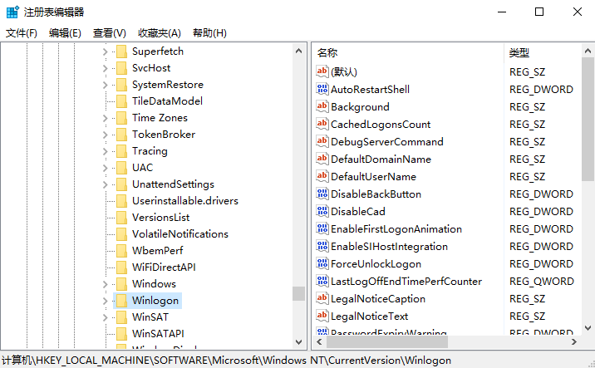Click the WbemPerf folder icon
The image size is (595, 368).
[121, 251]
